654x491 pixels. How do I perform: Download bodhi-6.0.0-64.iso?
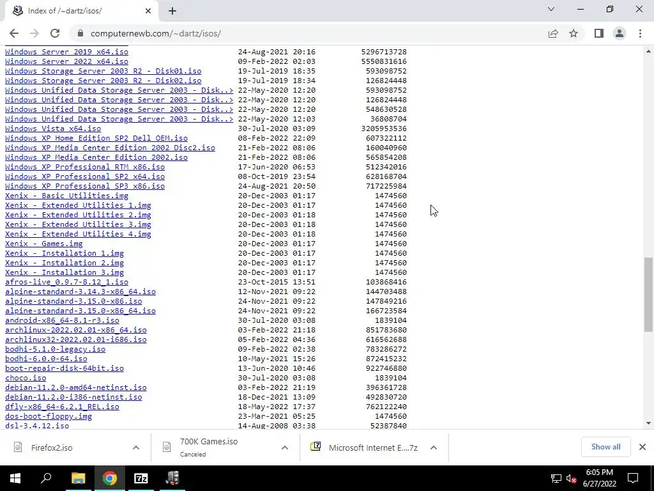tap(46, 359)
